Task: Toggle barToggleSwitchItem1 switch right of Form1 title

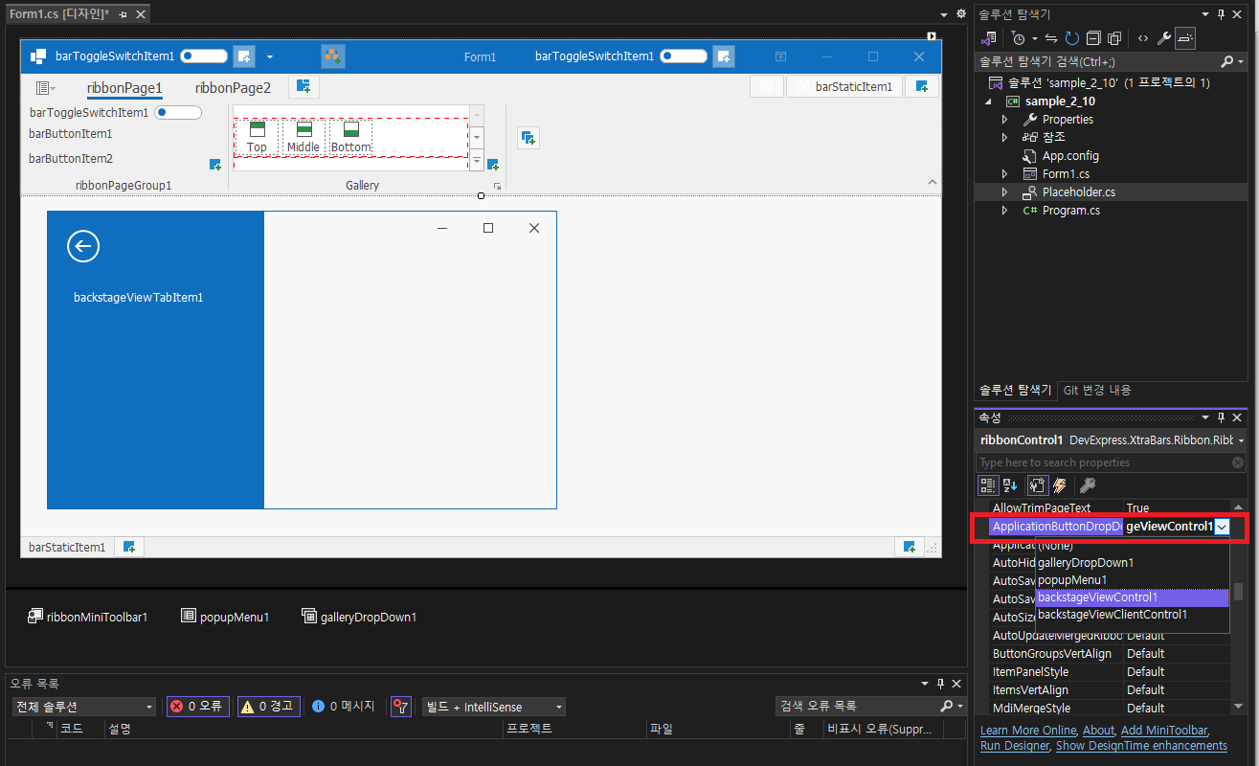Action: click(684, 56)
